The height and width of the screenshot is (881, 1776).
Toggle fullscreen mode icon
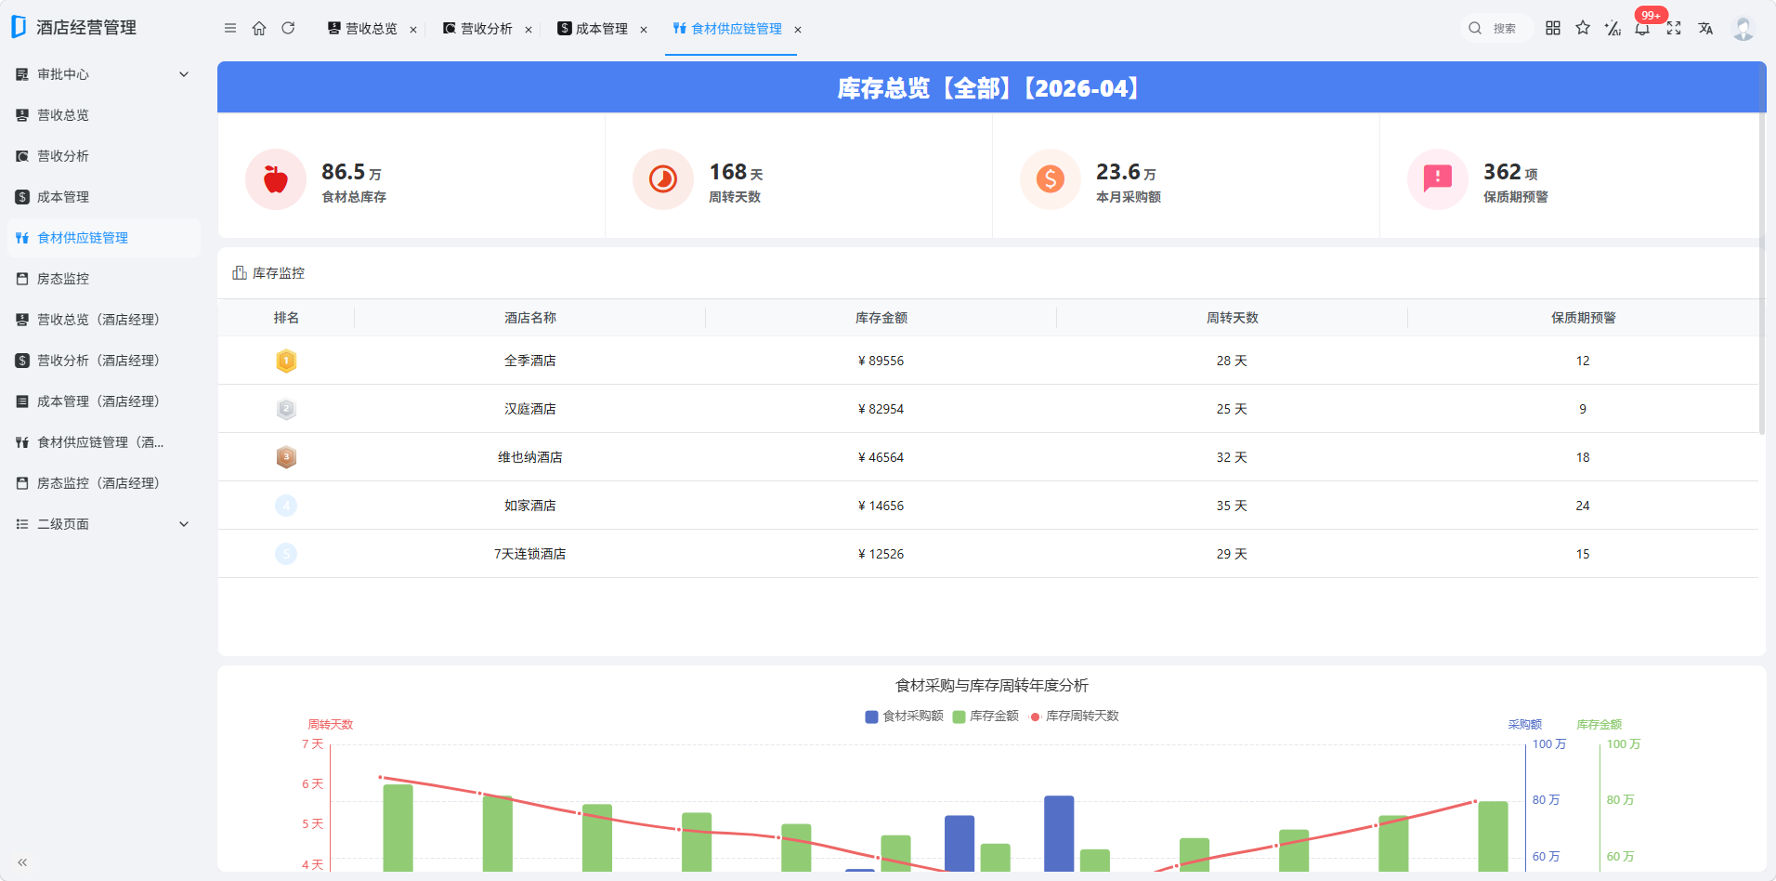[x=1674, y=29]
